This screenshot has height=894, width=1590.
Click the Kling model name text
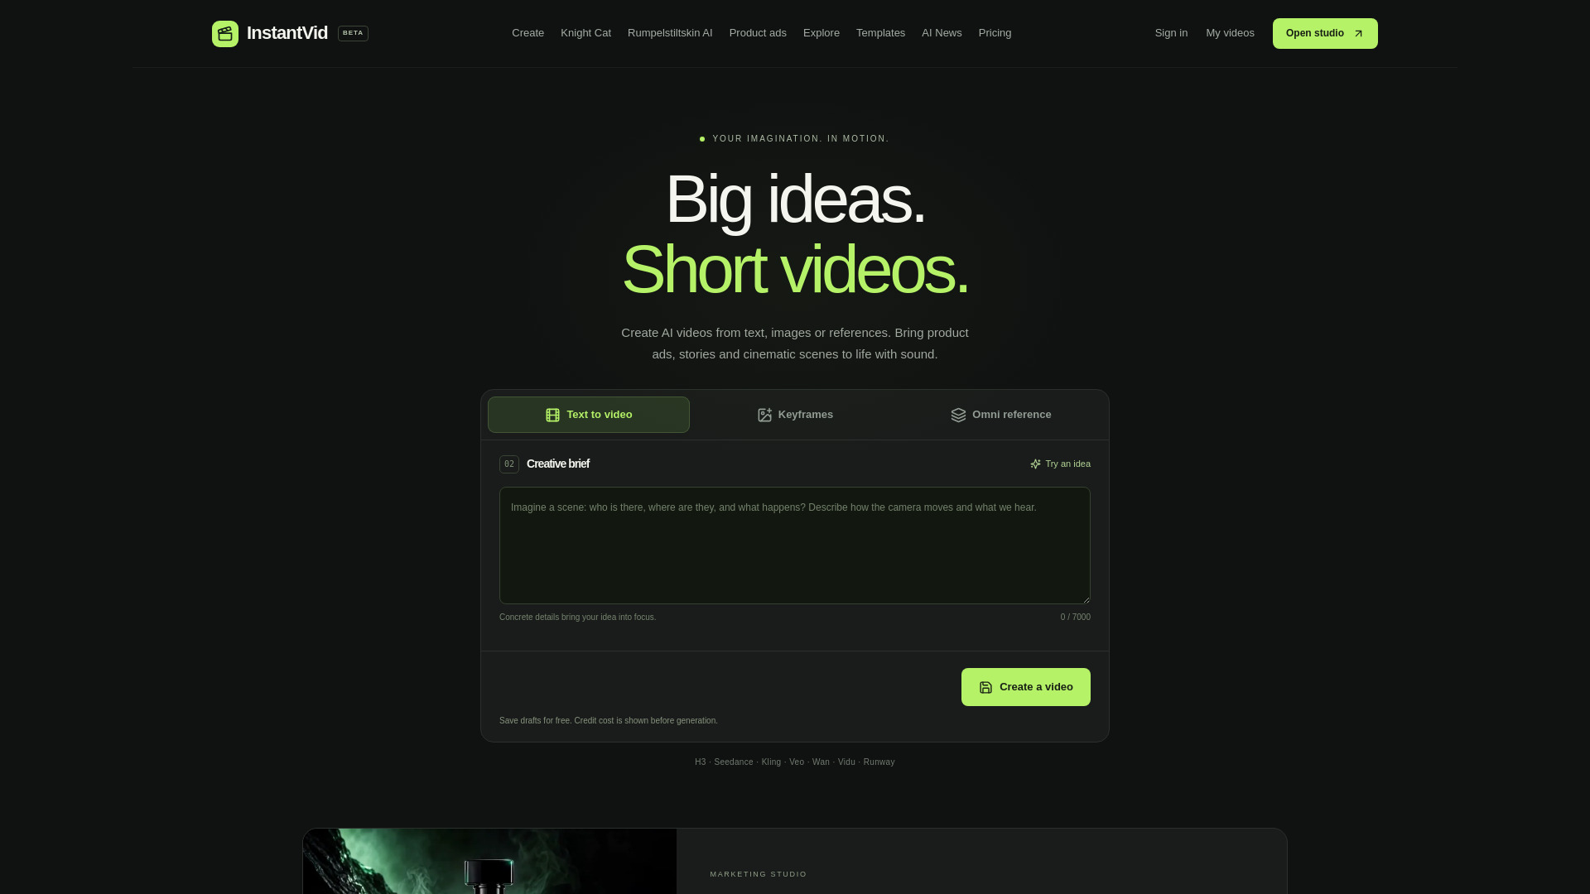pyautogui.click(x=771, y=762)
